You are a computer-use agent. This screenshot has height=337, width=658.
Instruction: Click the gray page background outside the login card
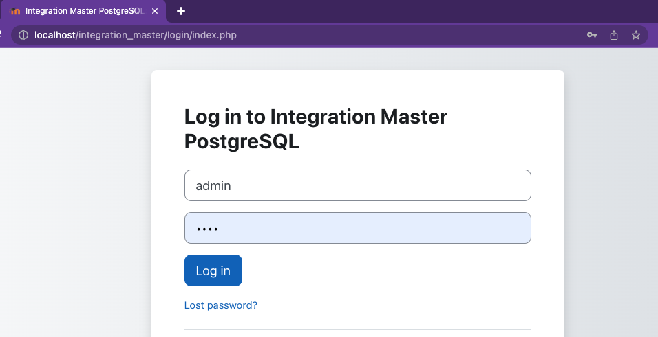[x=76, y=188]
